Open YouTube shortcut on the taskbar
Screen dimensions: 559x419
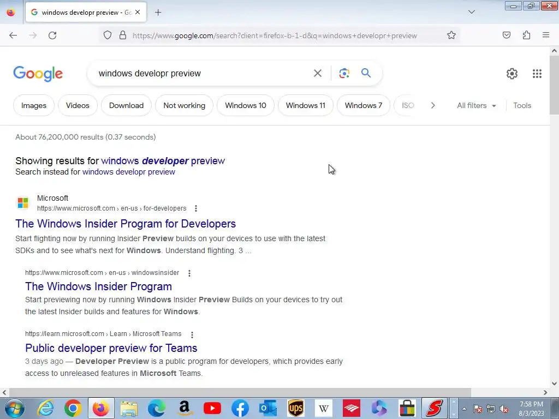[x=212, y=408]
